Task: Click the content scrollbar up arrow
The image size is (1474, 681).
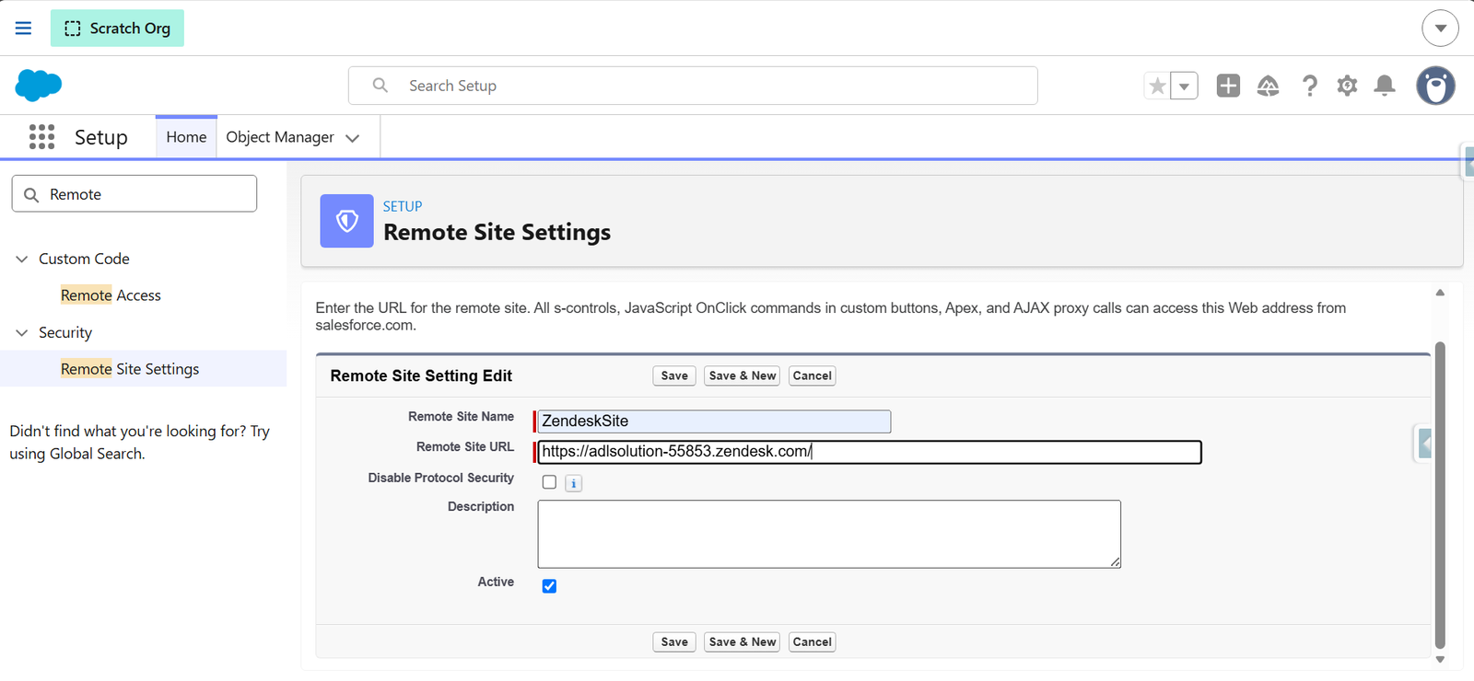Action: [1440, 293]
